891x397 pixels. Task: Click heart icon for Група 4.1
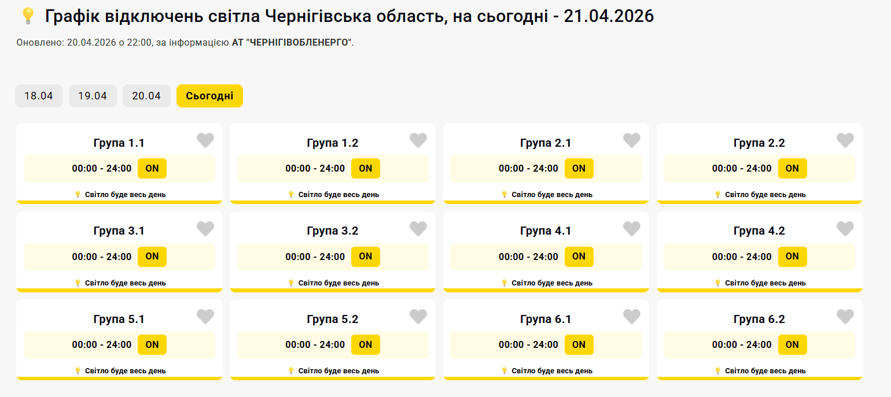click(x=632, y=229)
